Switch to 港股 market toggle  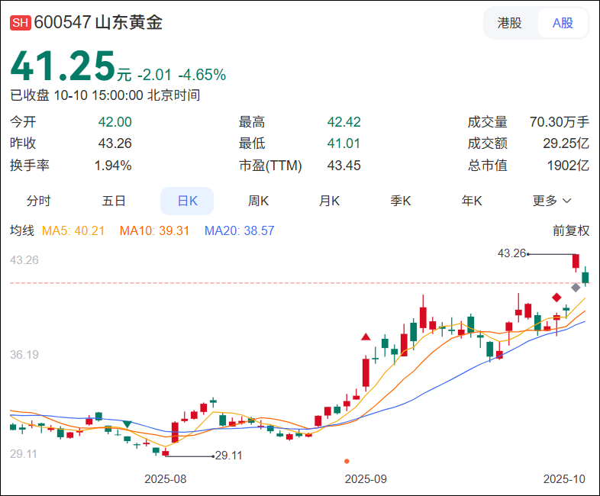(509, 23)
